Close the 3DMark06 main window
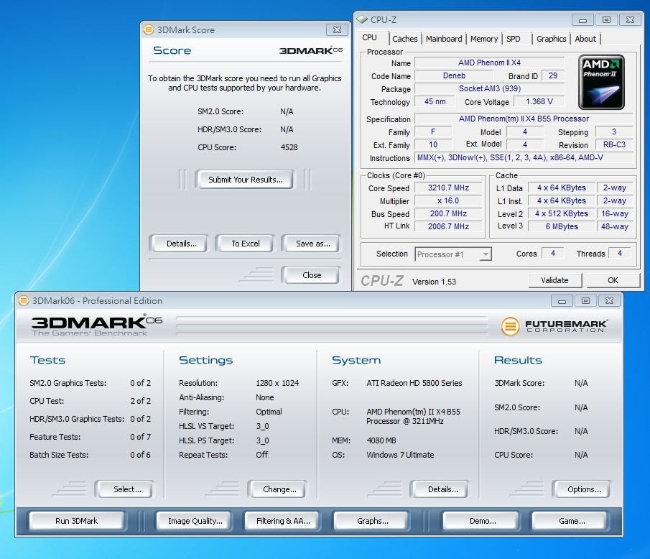The height and width of the screenshot is (559, 650). pyautogui.click(x=609, y=301)
